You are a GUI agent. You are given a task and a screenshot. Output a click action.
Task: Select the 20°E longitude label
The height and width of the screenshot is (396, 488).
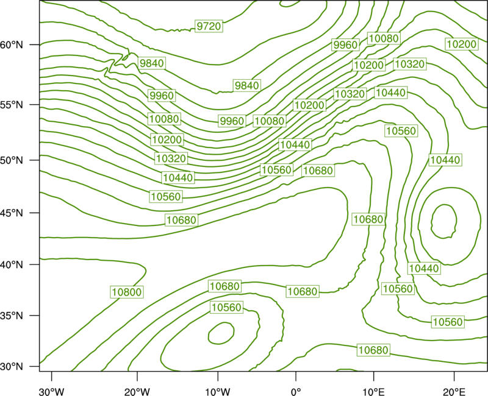tap(454, 392)
